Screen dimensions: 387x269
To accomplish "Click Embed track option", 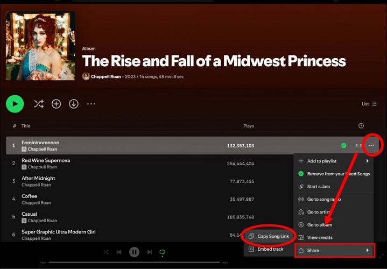I will (x=269, y=249).
